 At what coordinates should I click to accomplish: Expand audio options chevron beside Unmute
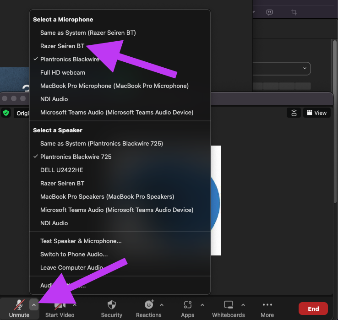34,305
